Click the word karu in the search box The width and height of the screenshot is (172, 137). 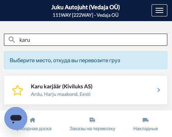[x=25, y=40]
